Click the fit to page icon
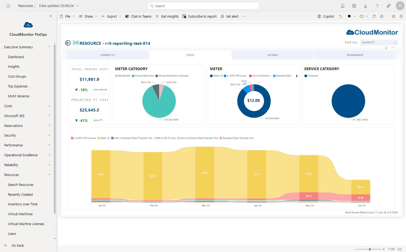 click(x=400, y=249)
